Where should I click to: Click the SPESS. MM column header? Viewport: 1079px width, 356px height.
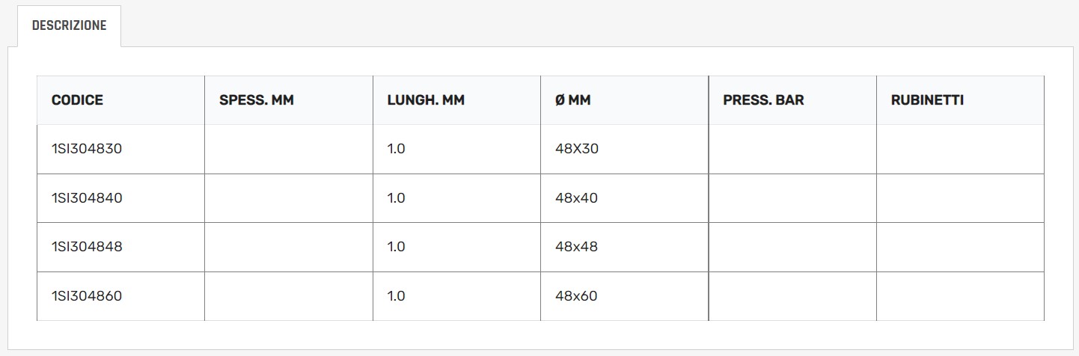coord(256,100)
